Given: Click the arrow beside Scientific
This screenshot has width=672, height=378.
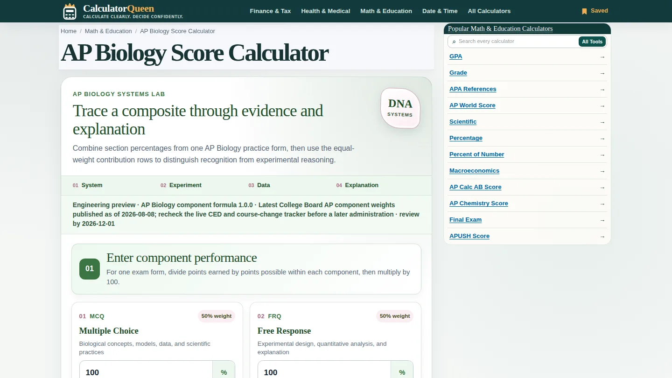Looking at the screenshot, I should click(602, 122).
